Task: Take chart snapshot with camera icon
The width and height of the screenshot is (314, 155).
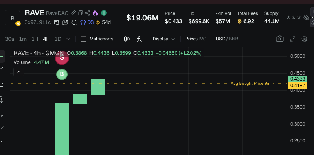Action: 280,39
